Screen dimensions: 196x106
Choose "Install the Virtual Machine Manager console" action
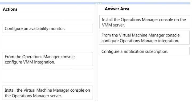(x=47, y=93)
